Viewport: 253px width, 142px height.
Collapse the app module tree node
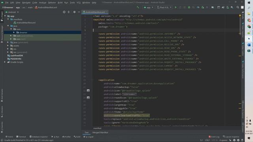tap(5, 16)
